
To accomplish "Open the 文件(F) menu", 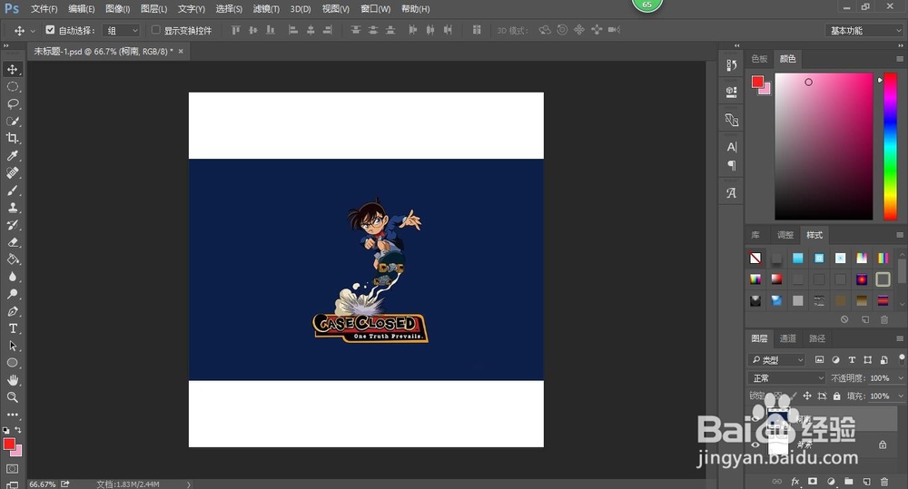I will point(44,9).
